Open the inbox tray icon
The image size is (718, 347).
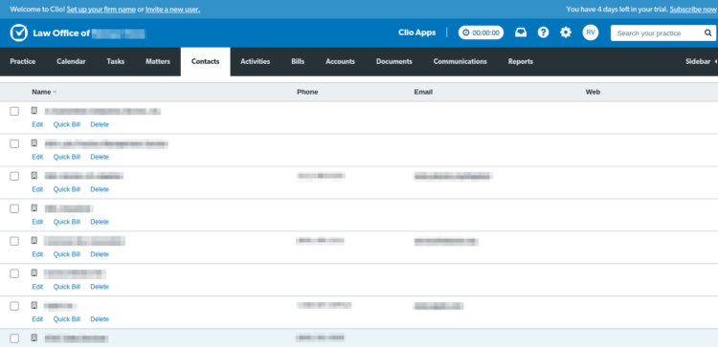pos(521,33)
